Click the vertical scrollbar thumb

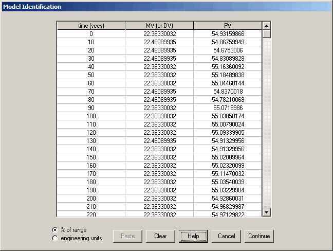pos(266,33)
